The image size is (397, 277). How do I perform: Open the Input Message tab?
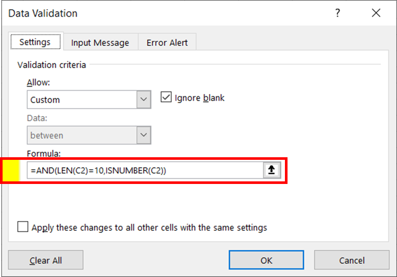click(100, 43)
